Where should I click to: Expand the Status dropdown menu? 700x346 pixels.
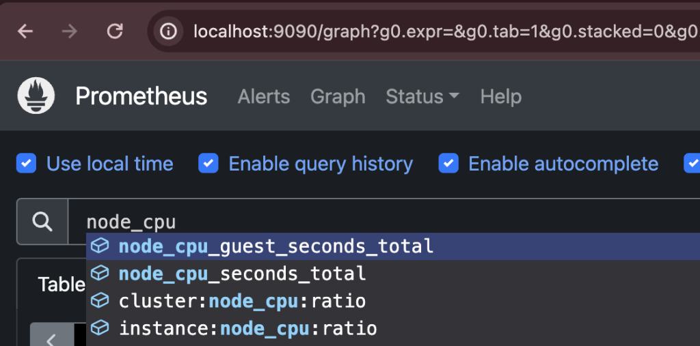click(x=422, y=97)
